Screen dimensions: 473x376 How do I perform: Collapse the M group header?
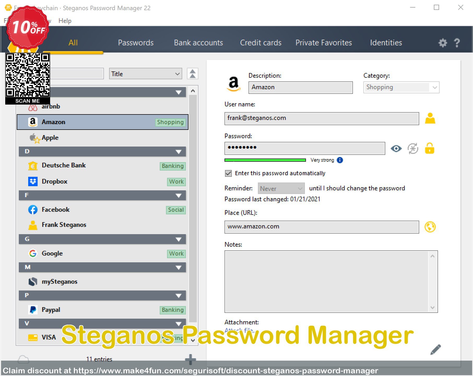point(102,267)
